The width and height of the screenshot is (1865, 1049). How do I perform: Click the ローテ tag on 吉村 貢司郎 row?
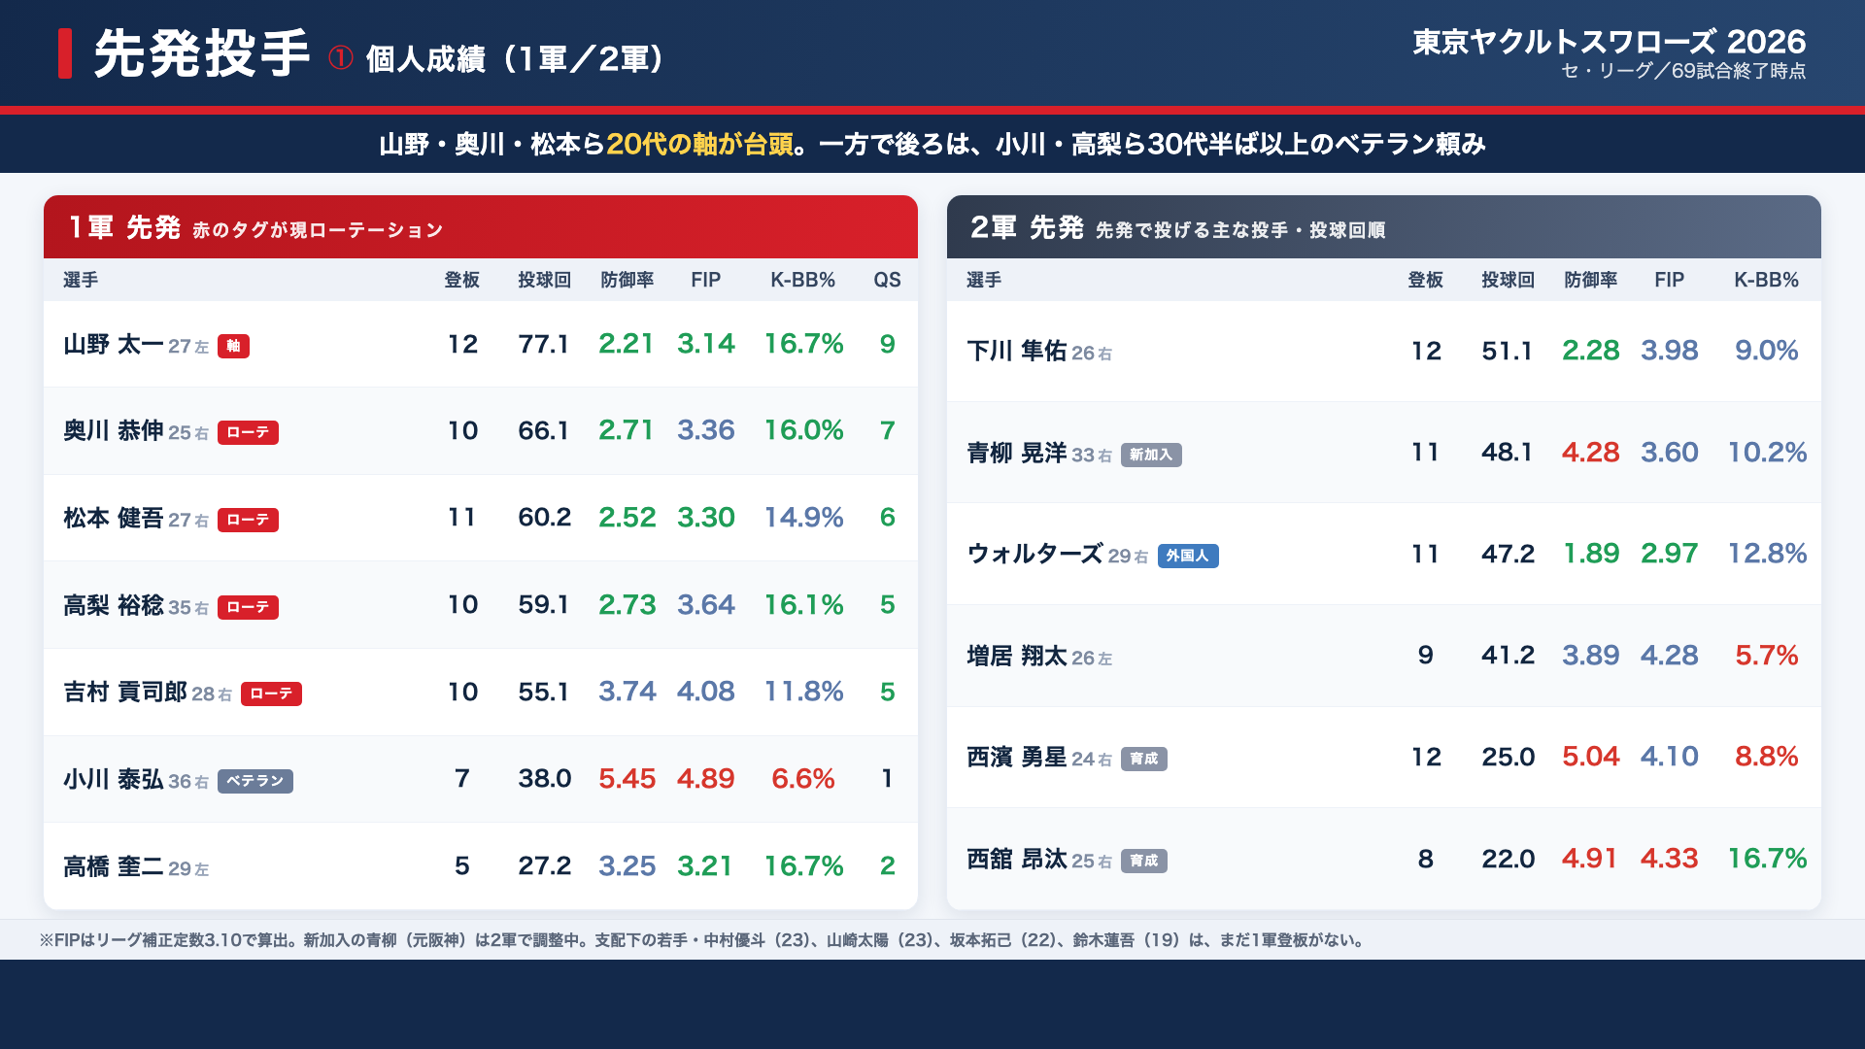(x=271, y=694)
